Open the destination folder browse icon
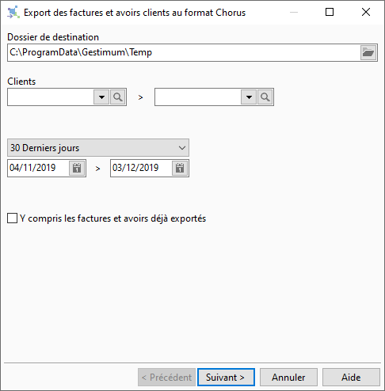The height and width of the screenshot is (391, 385). point(368,52)
